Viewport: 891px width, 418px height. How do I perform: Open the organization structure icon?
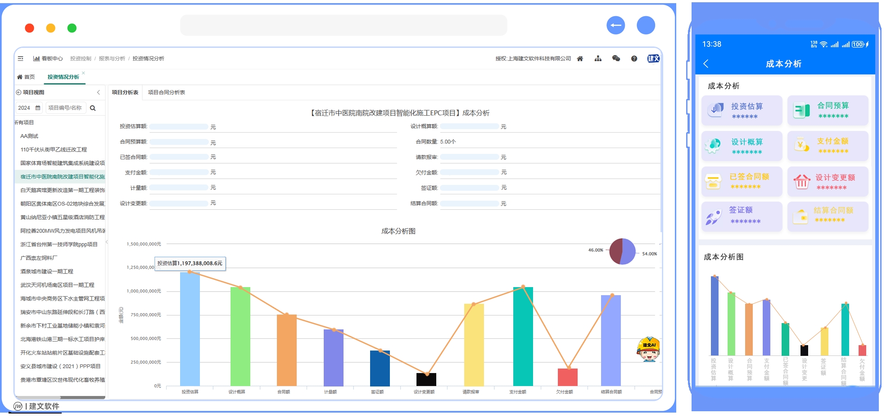click(x=598, y=58)
